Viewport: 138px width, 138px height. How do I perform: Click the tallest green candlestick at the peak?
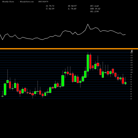pos(88,63)
